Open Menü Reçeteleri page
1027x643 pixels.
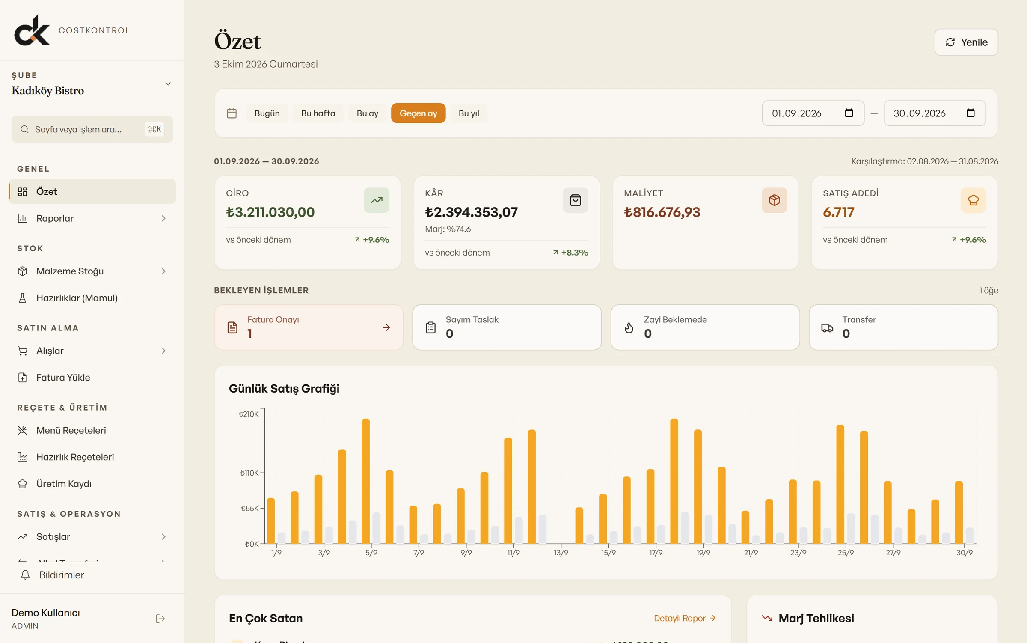point(92,430)
